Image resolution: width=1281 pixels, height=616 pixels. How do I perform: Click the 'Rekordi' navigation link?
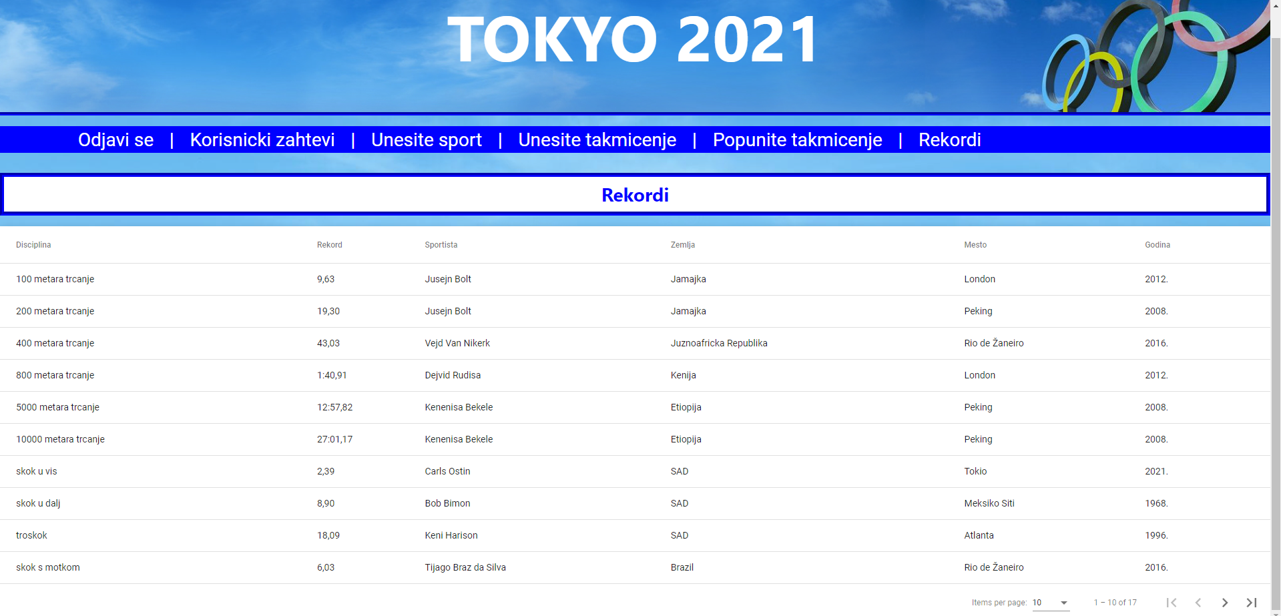point(950,140)
